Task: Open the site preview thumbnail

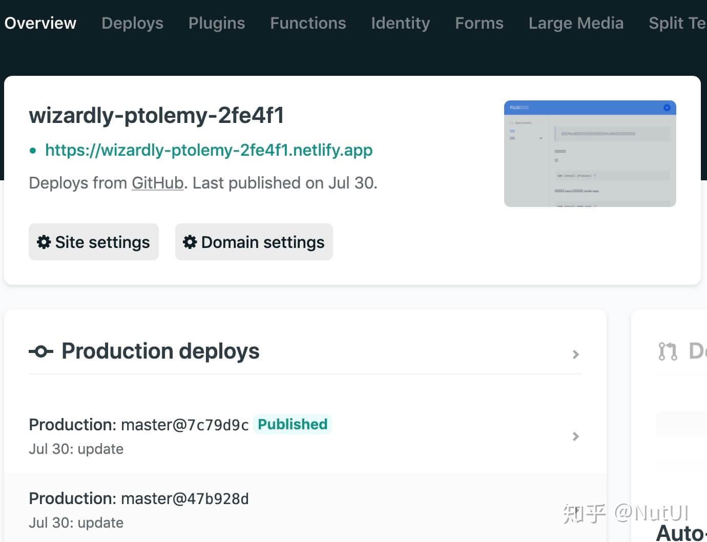Action: [x=590, y=154]
